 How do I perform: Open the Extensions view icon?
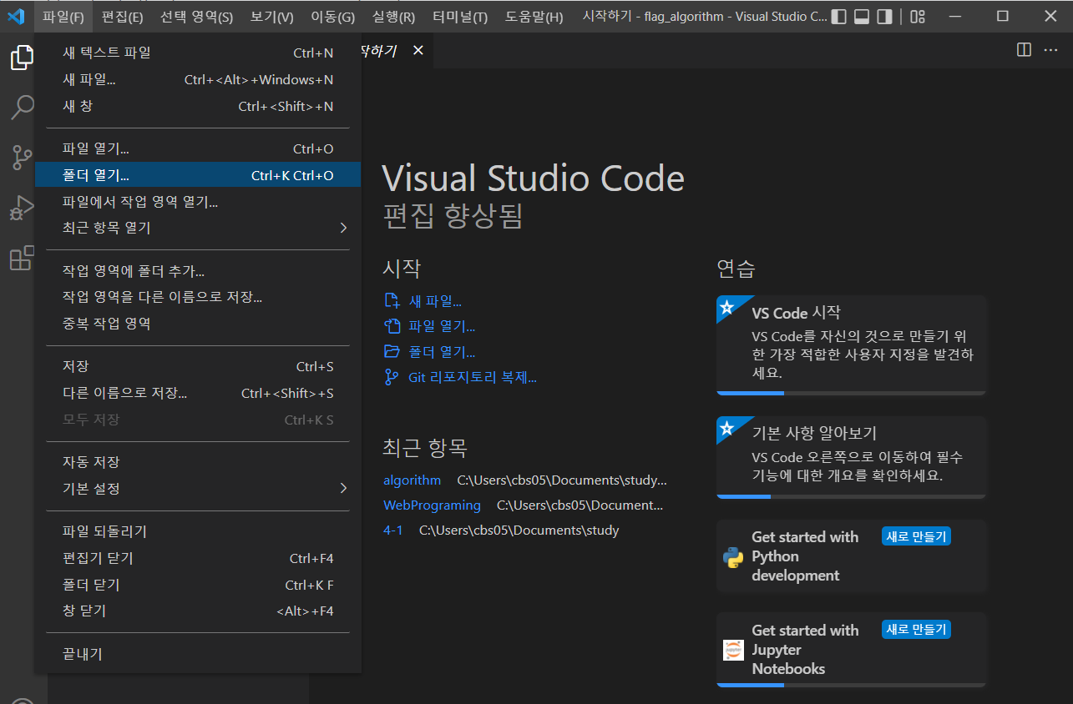point(22,258)
